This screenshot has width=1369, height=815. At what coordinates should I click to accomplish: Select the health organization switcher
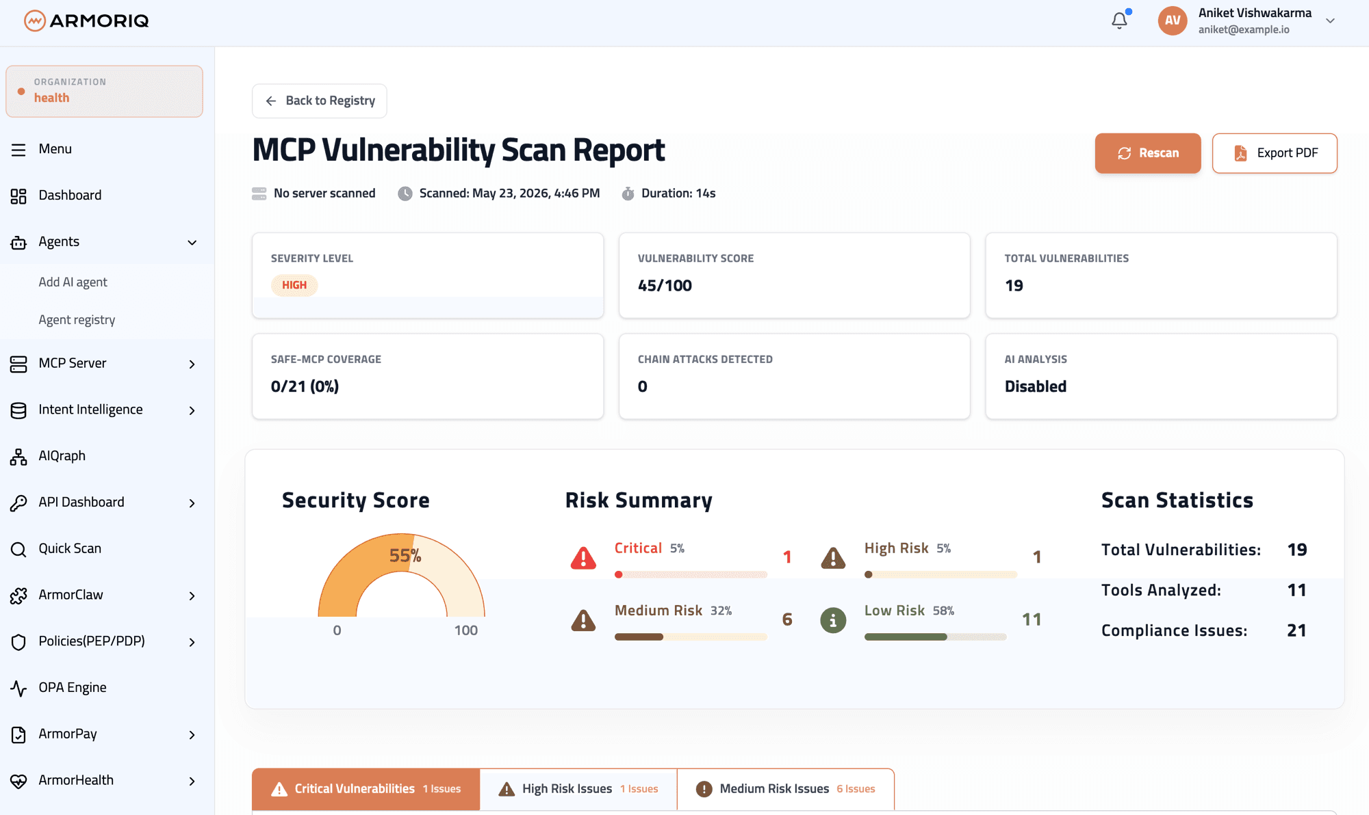[104, 91]
